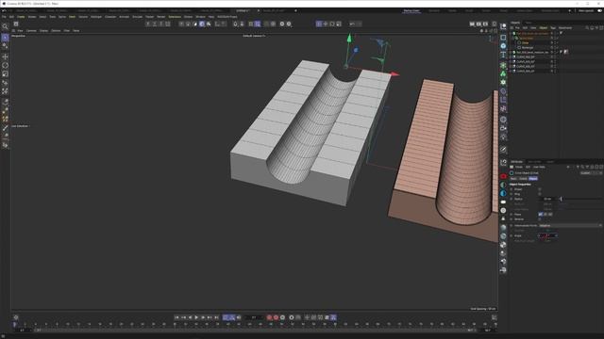This screenshot has width=604, height=339.
Task: Click the Enable Snap magnet icon
Action: (235, 24)
